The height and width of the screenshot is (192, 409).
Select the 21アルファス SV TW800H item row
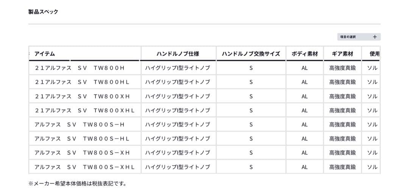[80, 68]
